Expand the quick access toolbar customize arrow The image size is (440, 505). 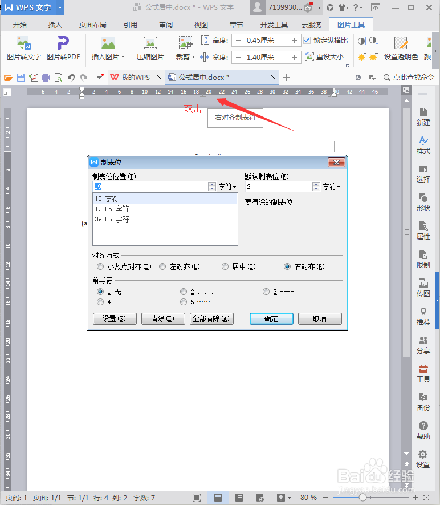pyautogui.click(x=100, y=77)
